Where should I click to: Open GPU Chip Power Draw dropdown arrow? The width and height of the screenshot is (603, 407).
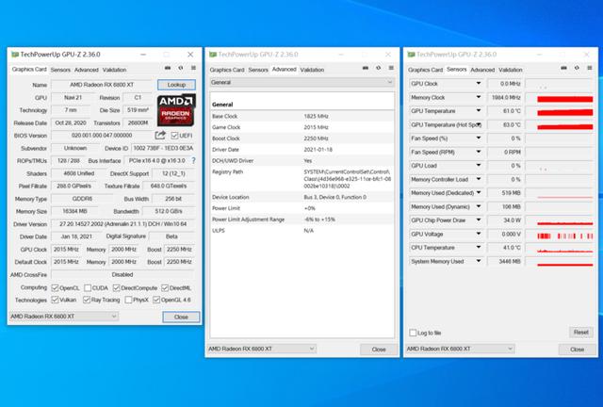click(x=479, y=220)
